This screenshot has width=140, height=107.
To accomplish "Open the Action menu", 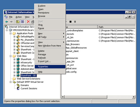I will [x=19, y=17].
